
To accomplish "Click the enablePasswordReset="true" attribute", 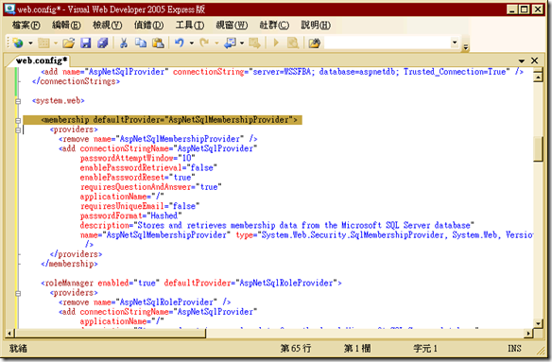I will (x=138, y=177).
